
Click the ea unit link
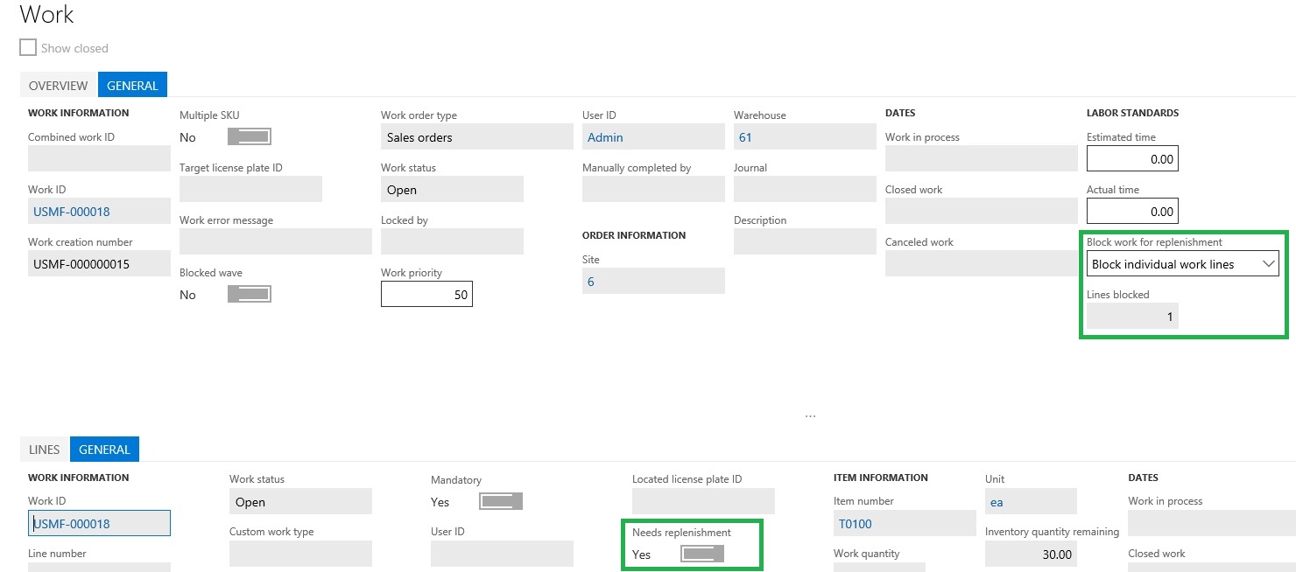[997, 502]
